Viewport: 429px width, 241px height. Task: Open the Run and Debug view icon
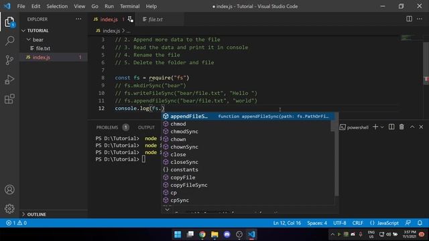[x=9, y=80]
